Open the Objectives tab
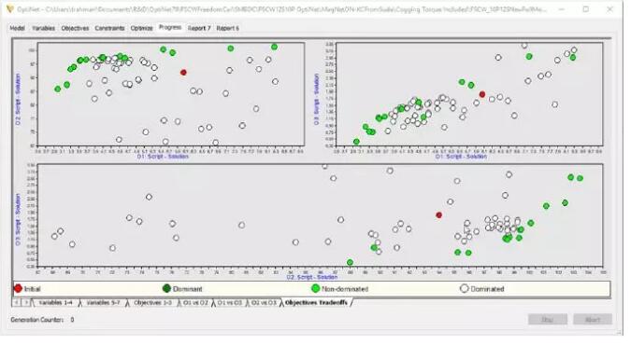This screenshot has height=345, width=631. (x=75, y=28)
